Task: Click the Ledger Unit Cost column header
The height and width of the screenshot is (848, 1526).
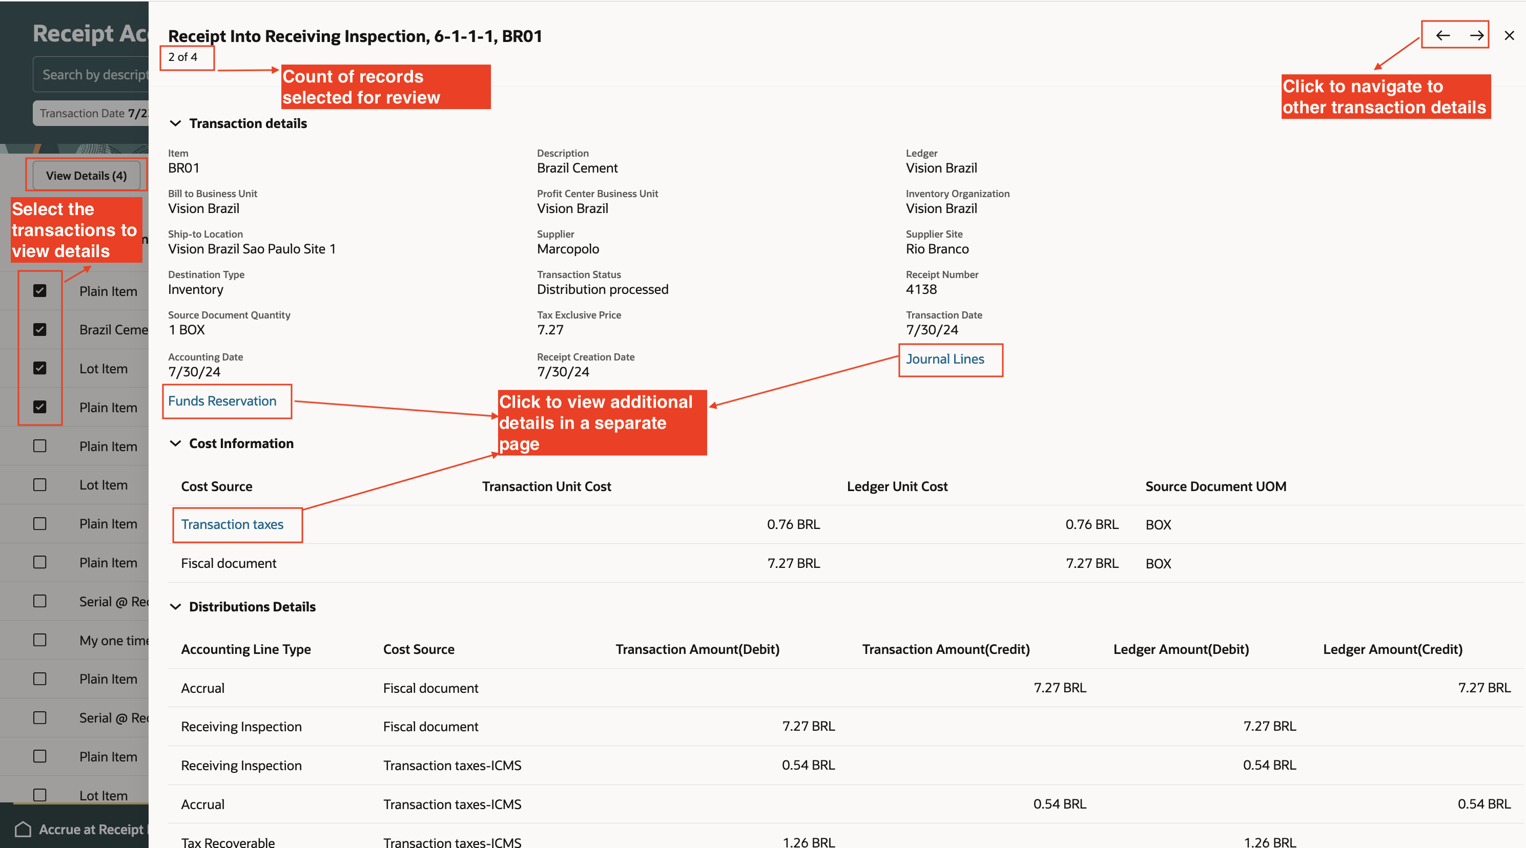Action: tap(897, 486)
